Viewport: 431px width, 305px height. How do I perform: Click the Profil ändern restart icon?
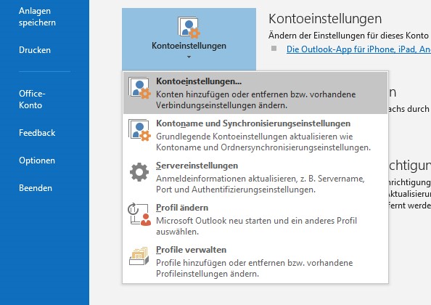pyautogui.click(x=139, y=214)
